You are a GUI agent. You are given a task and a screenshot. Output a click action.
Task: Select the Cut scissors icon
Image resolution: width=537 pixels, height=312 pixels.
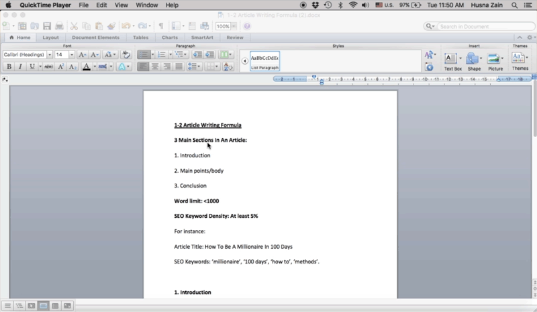75,26
